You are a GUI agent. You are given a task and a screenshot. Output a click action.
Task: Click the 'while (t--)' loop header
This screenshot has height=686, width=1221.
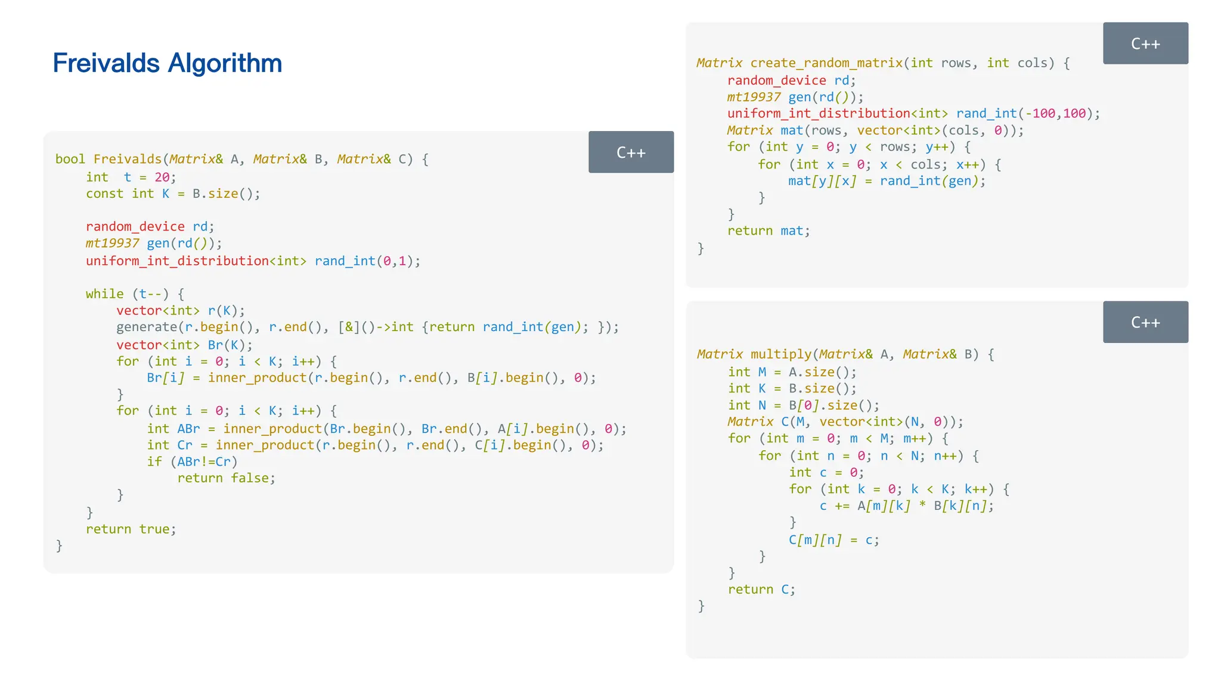coord(135,294)
